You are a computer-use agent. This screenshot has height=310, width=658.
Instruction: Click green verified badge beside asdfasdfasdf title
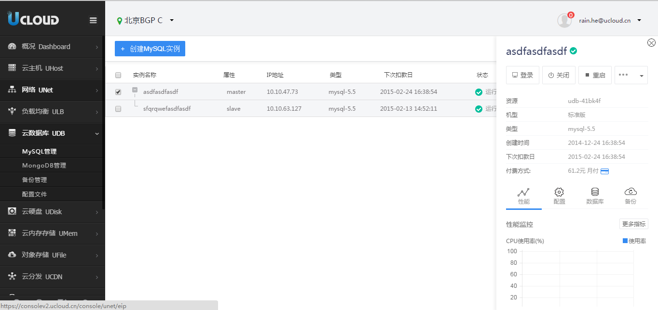coord(574,51)
